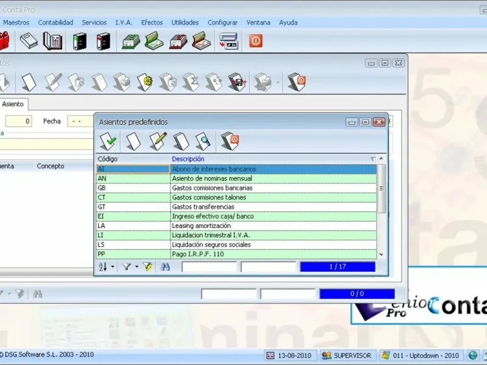Sort by the Código column header
The image size is (487, 365).
pyautogui.click(x=133, y=159)
